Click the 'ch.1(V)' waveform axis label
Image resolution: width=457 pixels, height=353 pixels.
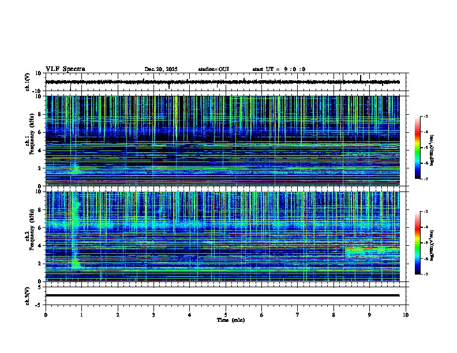pos(27,82)
